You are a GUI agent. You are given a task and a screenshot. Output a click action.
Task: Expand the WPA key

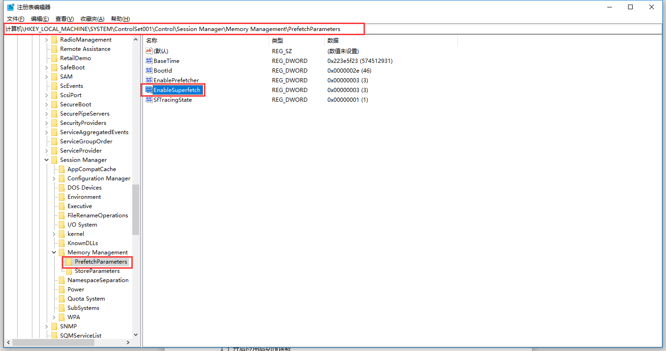point(54,317)
